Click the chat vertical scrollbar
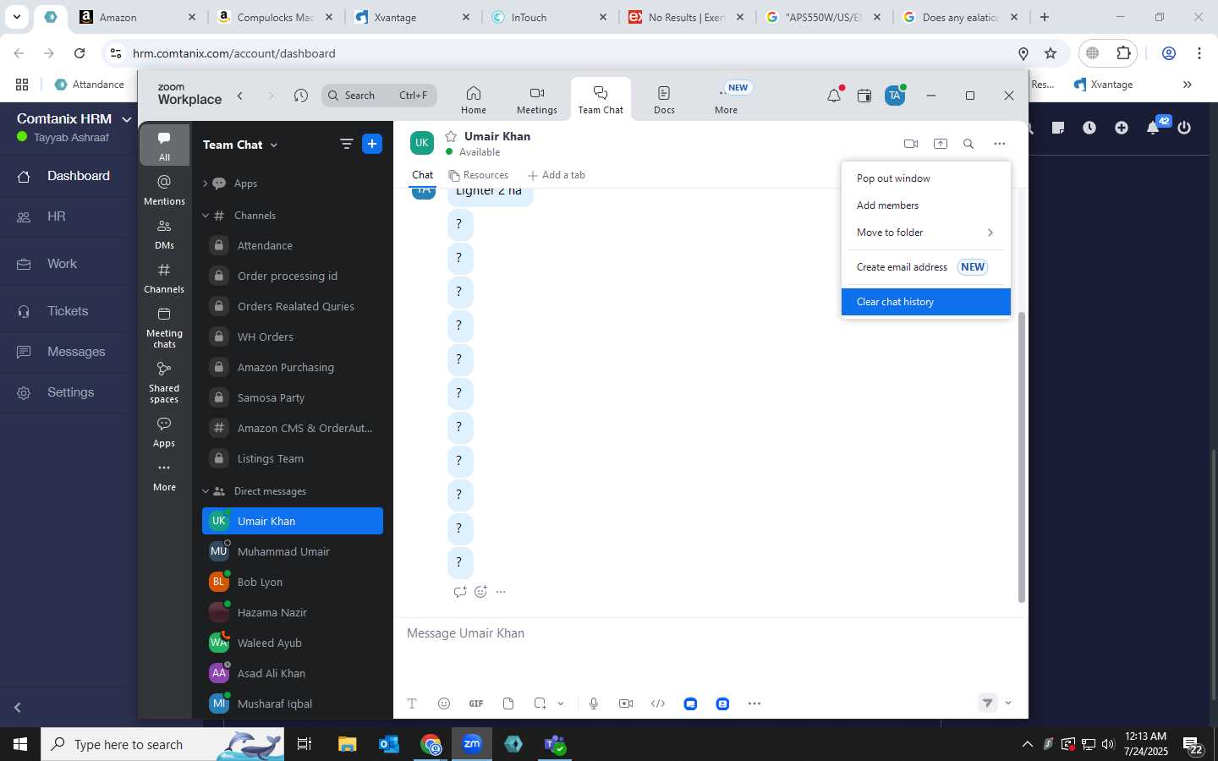Image resolution: width=1218 pixels, height=761 pixels. coord(1021,457)
